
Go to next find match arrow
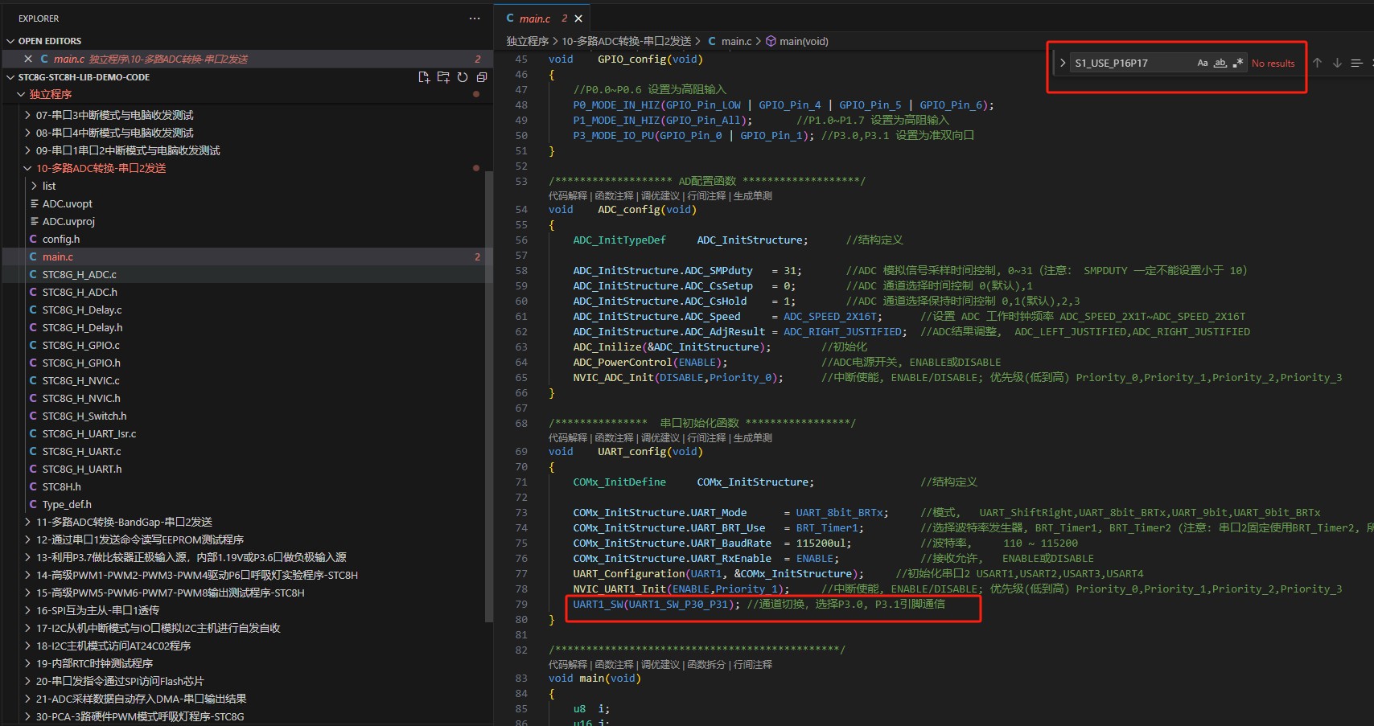tap(1337, 63)
